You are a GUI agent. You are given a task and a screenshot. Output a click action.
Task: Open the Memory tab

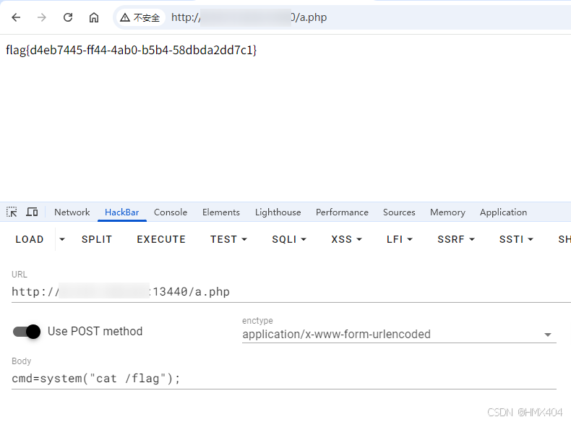point(447,212)
